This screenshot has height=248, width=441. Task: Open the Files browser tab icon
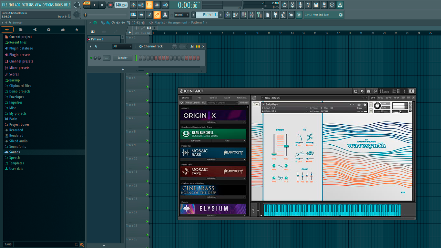(x=21, y=30)
